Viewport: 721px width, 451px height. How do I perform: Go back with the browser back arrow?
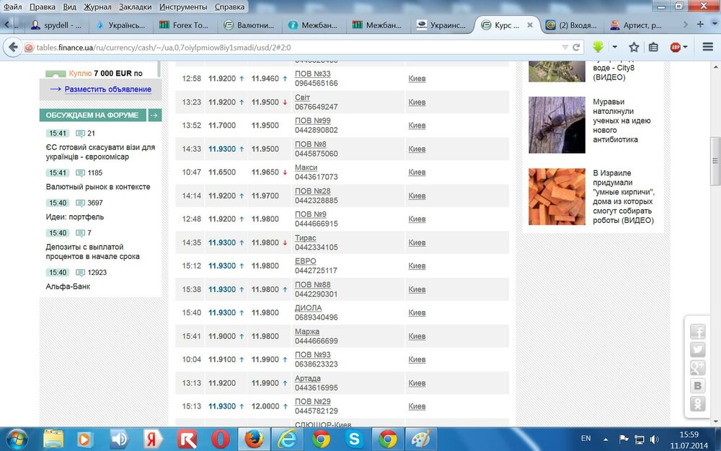13,47
